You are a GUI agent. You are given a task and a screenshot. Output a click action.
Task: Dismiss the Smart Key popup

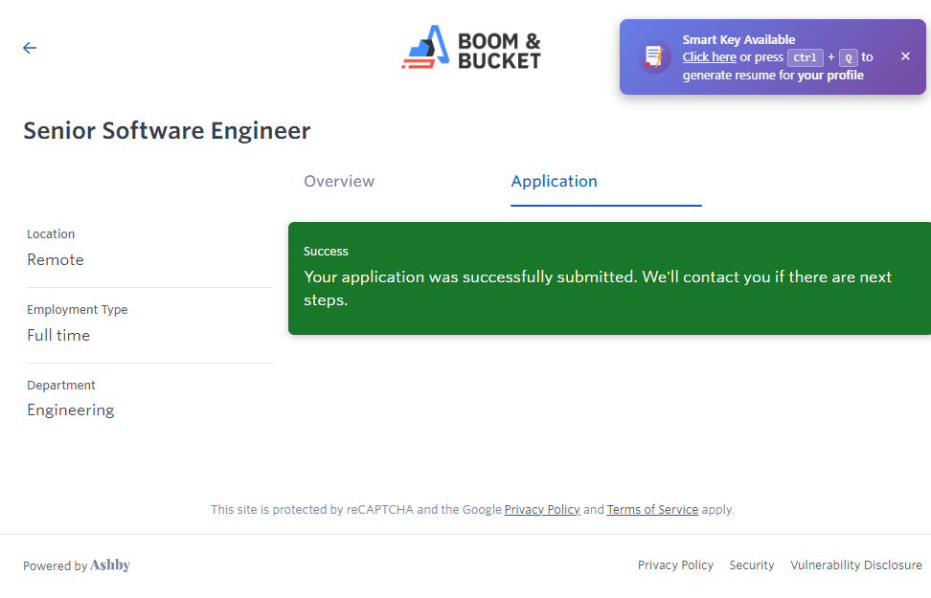pyautogui.click(x=905, y=56)
